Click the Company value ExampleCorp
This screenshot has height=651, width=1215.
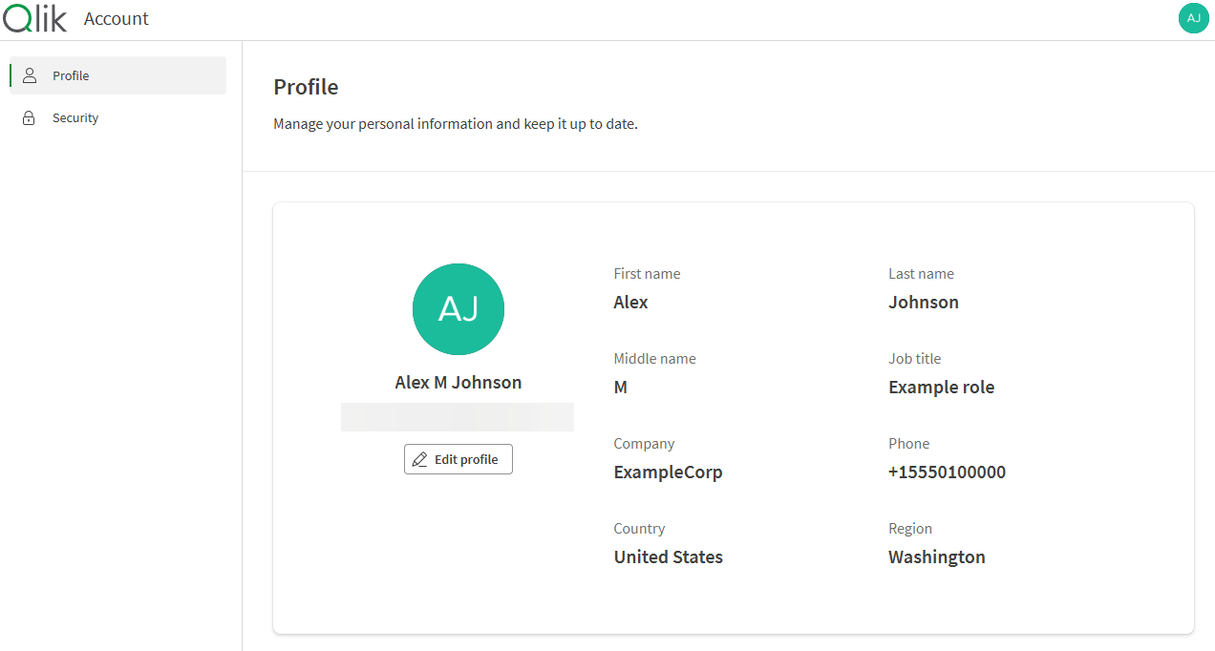668,472
